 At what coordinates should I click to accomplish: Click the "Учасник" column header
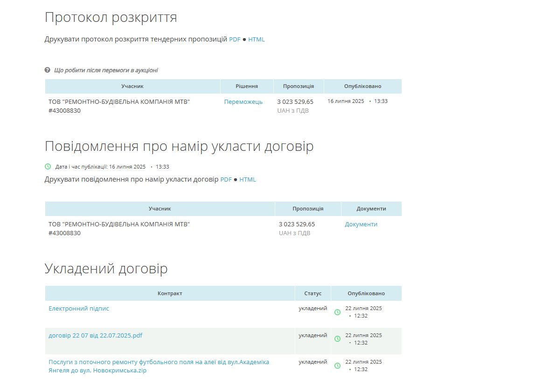[132, 86]
